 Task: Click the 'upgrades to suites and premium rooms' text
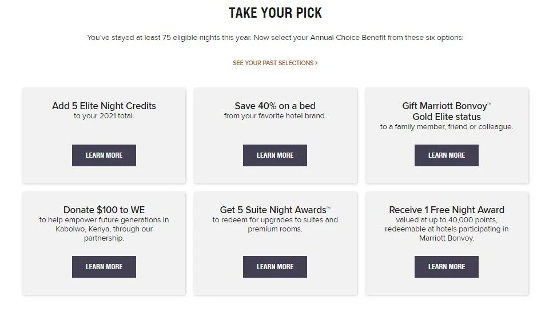click(274, 225)
